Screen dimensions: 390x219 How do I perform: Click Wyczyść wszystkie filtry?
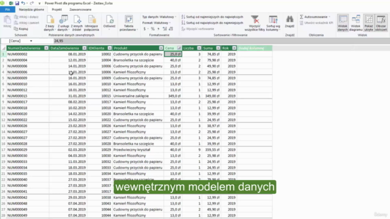[x=255, y=23]
